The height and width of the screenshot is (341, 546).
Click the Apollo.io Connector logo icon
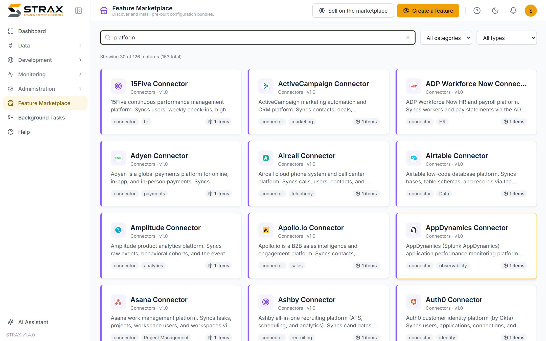tap(266, 230)
